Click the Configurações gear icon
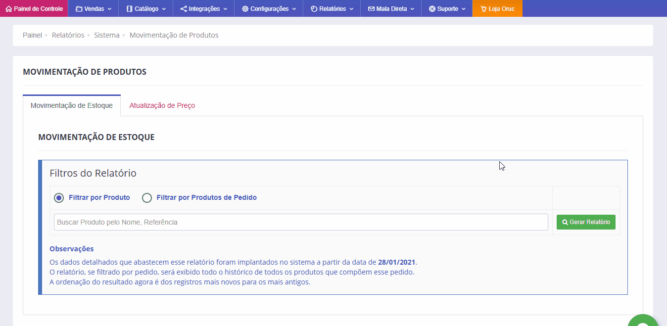The width and height of the screenshot is (667, 326). 245,9
